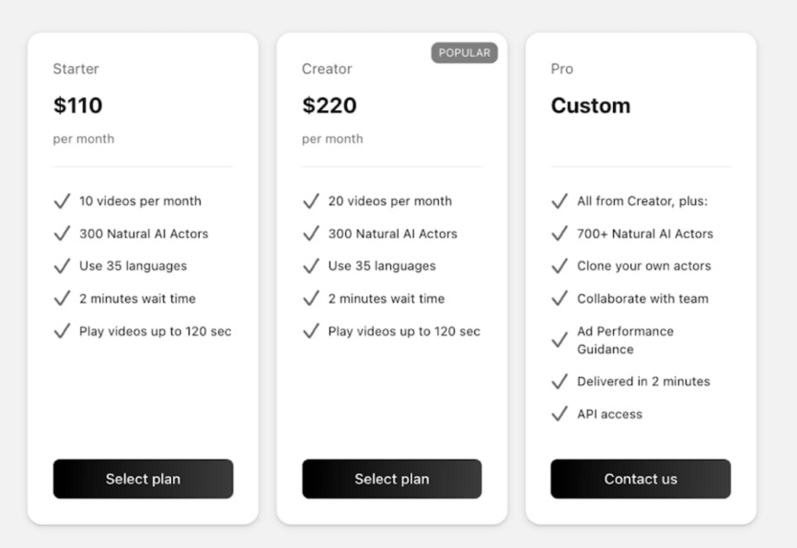
Task: Click checkmark beside 20 videos per month
Action: tap(311, 201)
